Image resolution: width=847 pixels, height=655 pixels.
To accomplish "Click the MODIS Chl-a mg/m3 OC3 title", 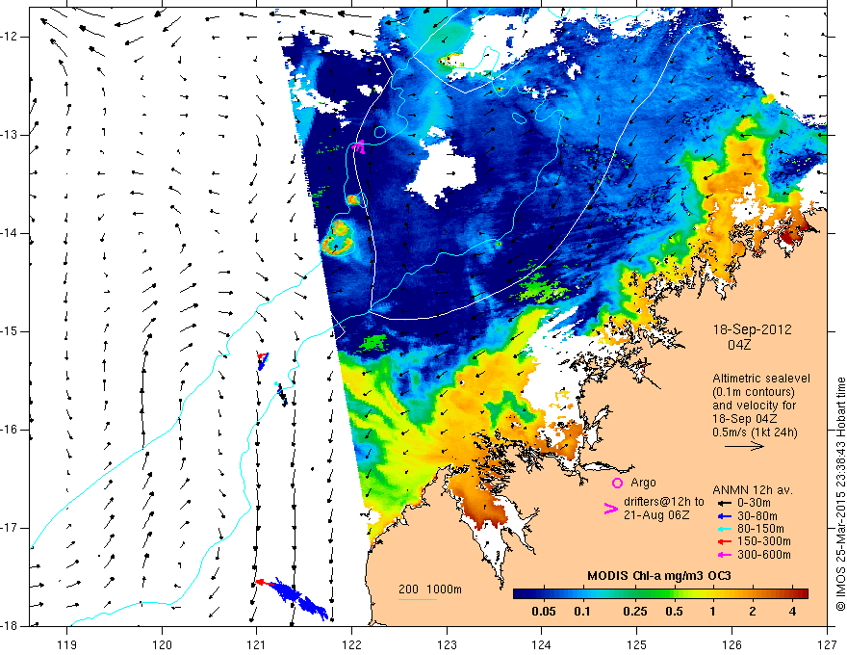I will pyautogui.click(x=659, y=576).
